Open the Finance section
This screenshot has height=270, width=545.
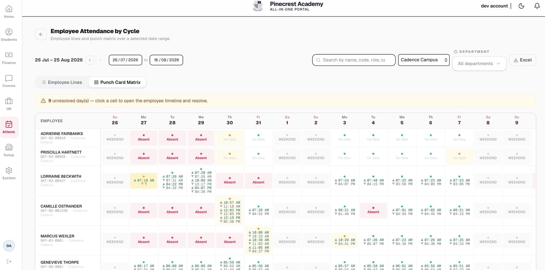click(x=9, y=58)
